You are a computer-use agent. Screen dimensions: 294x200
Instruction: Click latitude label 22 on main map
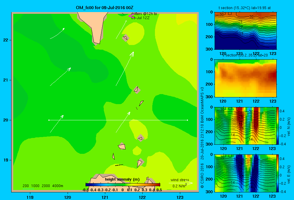(x=6, y=40)
